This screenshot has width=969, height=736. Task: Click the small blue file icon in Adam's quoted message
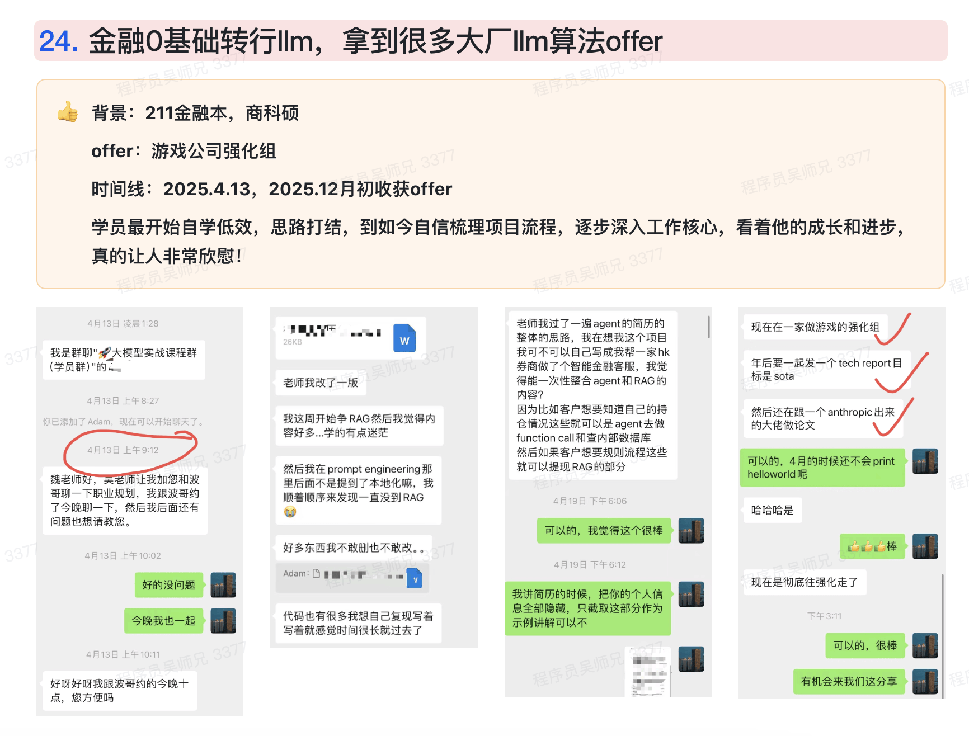(x=415, y=578)
